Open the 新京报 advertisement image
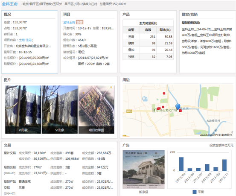The height and width of the screenshot is (196, 236). point(143,170)
